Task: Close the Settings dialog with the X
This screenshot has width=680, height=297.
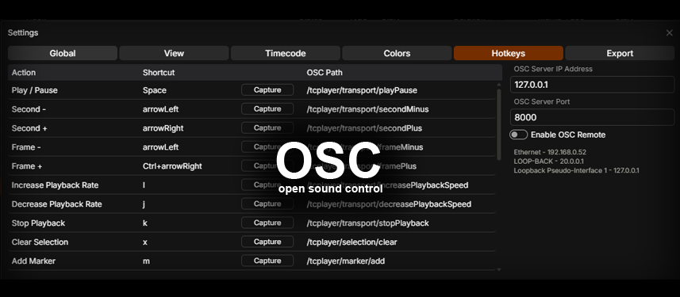Action: coord(669,33)
